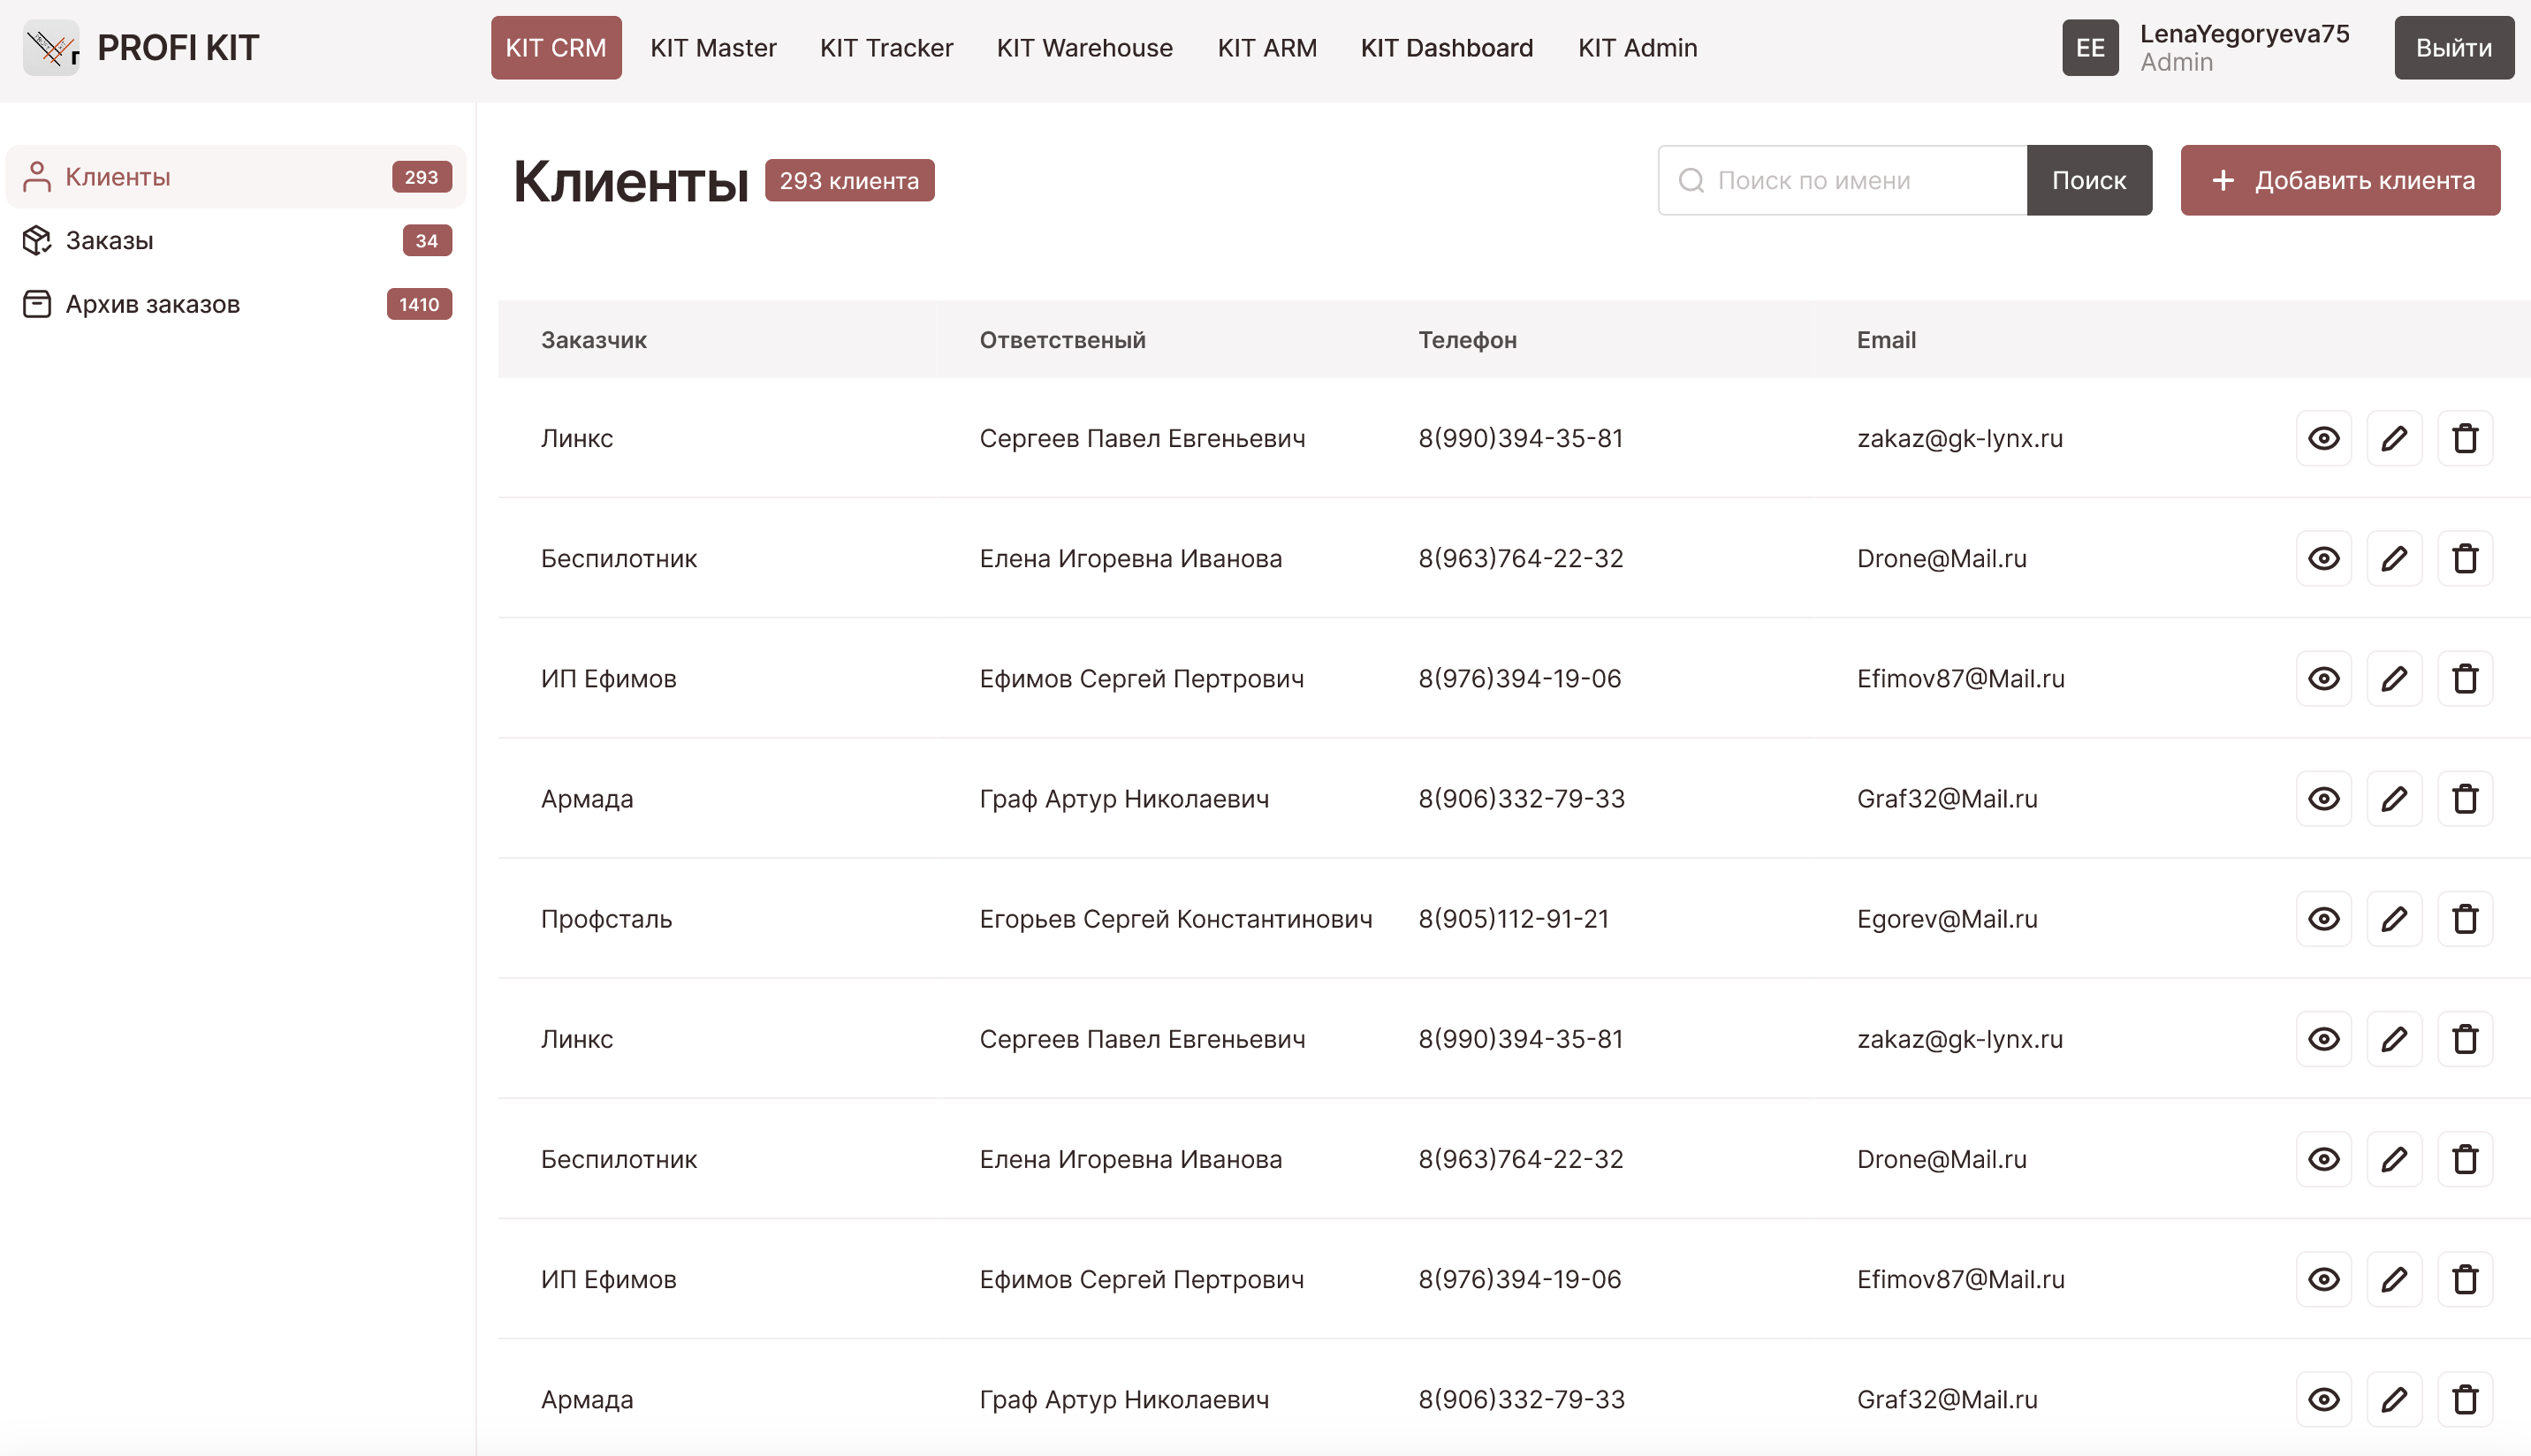This screenshot has width=2531, height=1456.
Task: Edit first ИП Ефимов client entry
Action: 2393,678
